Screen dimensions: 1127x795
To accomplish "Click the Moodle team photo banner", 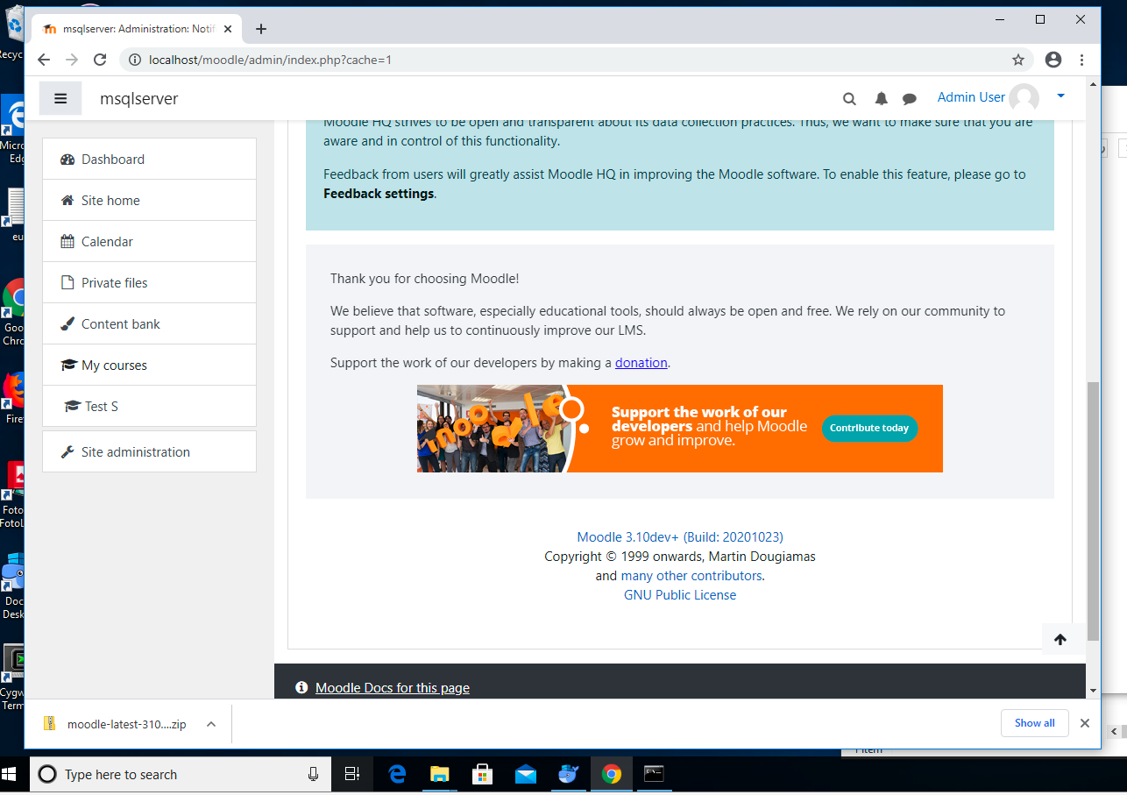I will pos(492,429).
